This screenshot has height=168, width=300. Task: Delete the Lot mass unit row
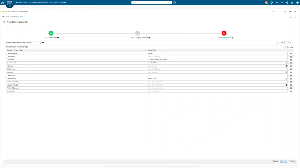click(291, 76)
